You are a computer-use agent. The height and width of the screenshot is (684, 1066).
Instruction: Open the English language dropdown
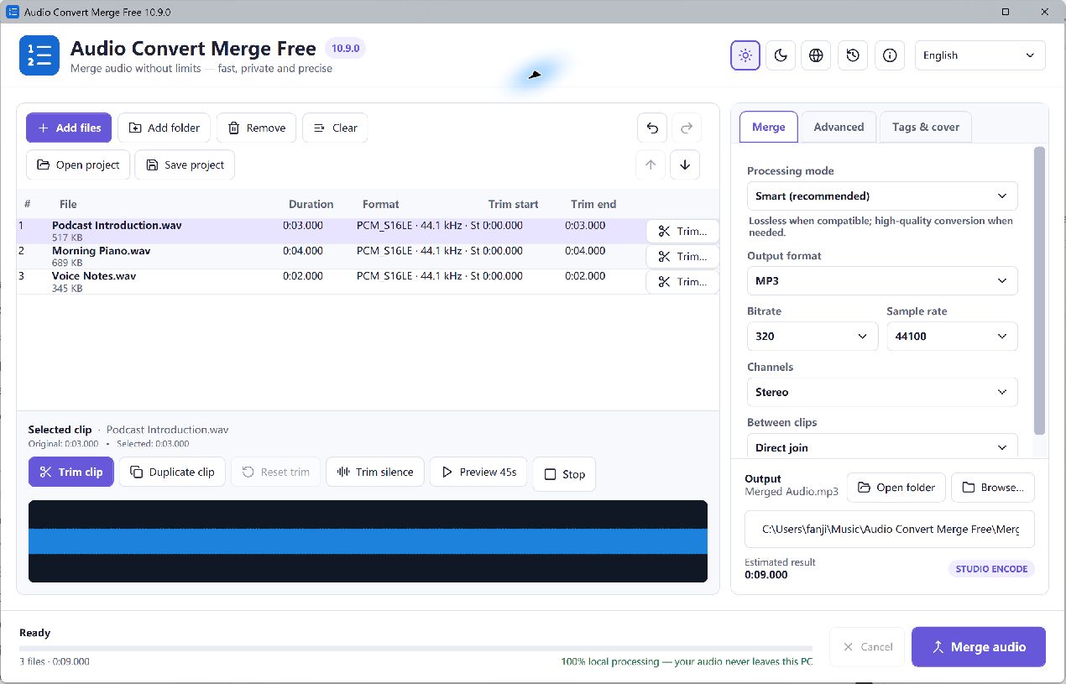pyautogui.click(x=980, y=55)
